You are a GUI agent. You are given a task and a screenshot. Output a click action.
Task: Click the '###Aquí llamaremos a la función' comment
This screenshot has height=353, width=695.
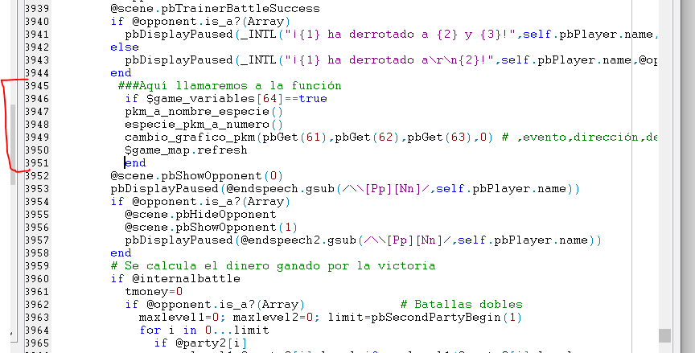tap(229, 85)
